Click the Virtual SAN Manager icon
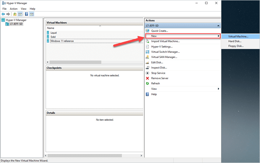 [147, 57]
